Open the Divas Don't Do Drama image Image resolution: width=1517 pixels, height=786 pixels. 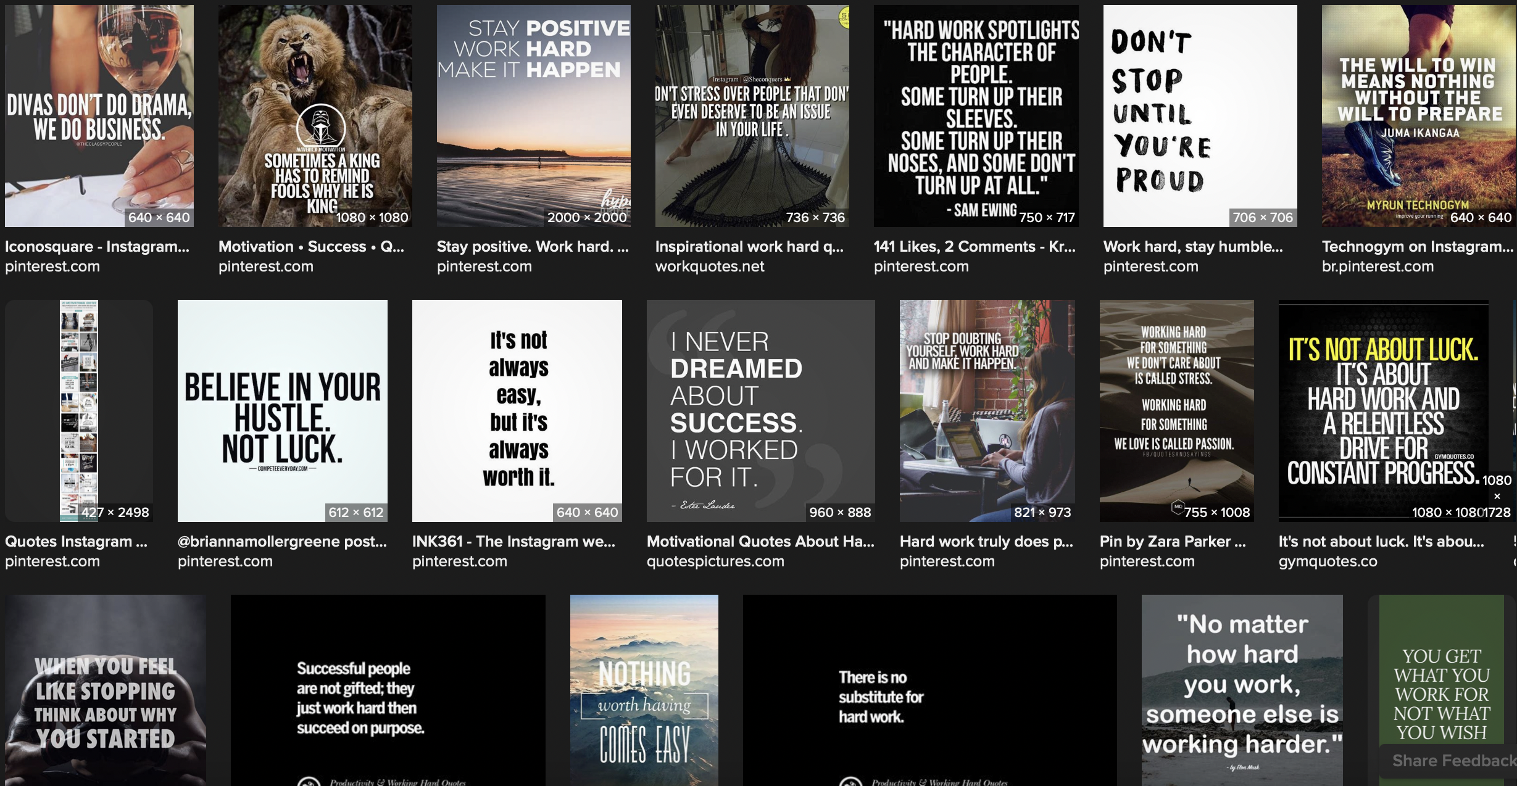(x=99, y=116)
